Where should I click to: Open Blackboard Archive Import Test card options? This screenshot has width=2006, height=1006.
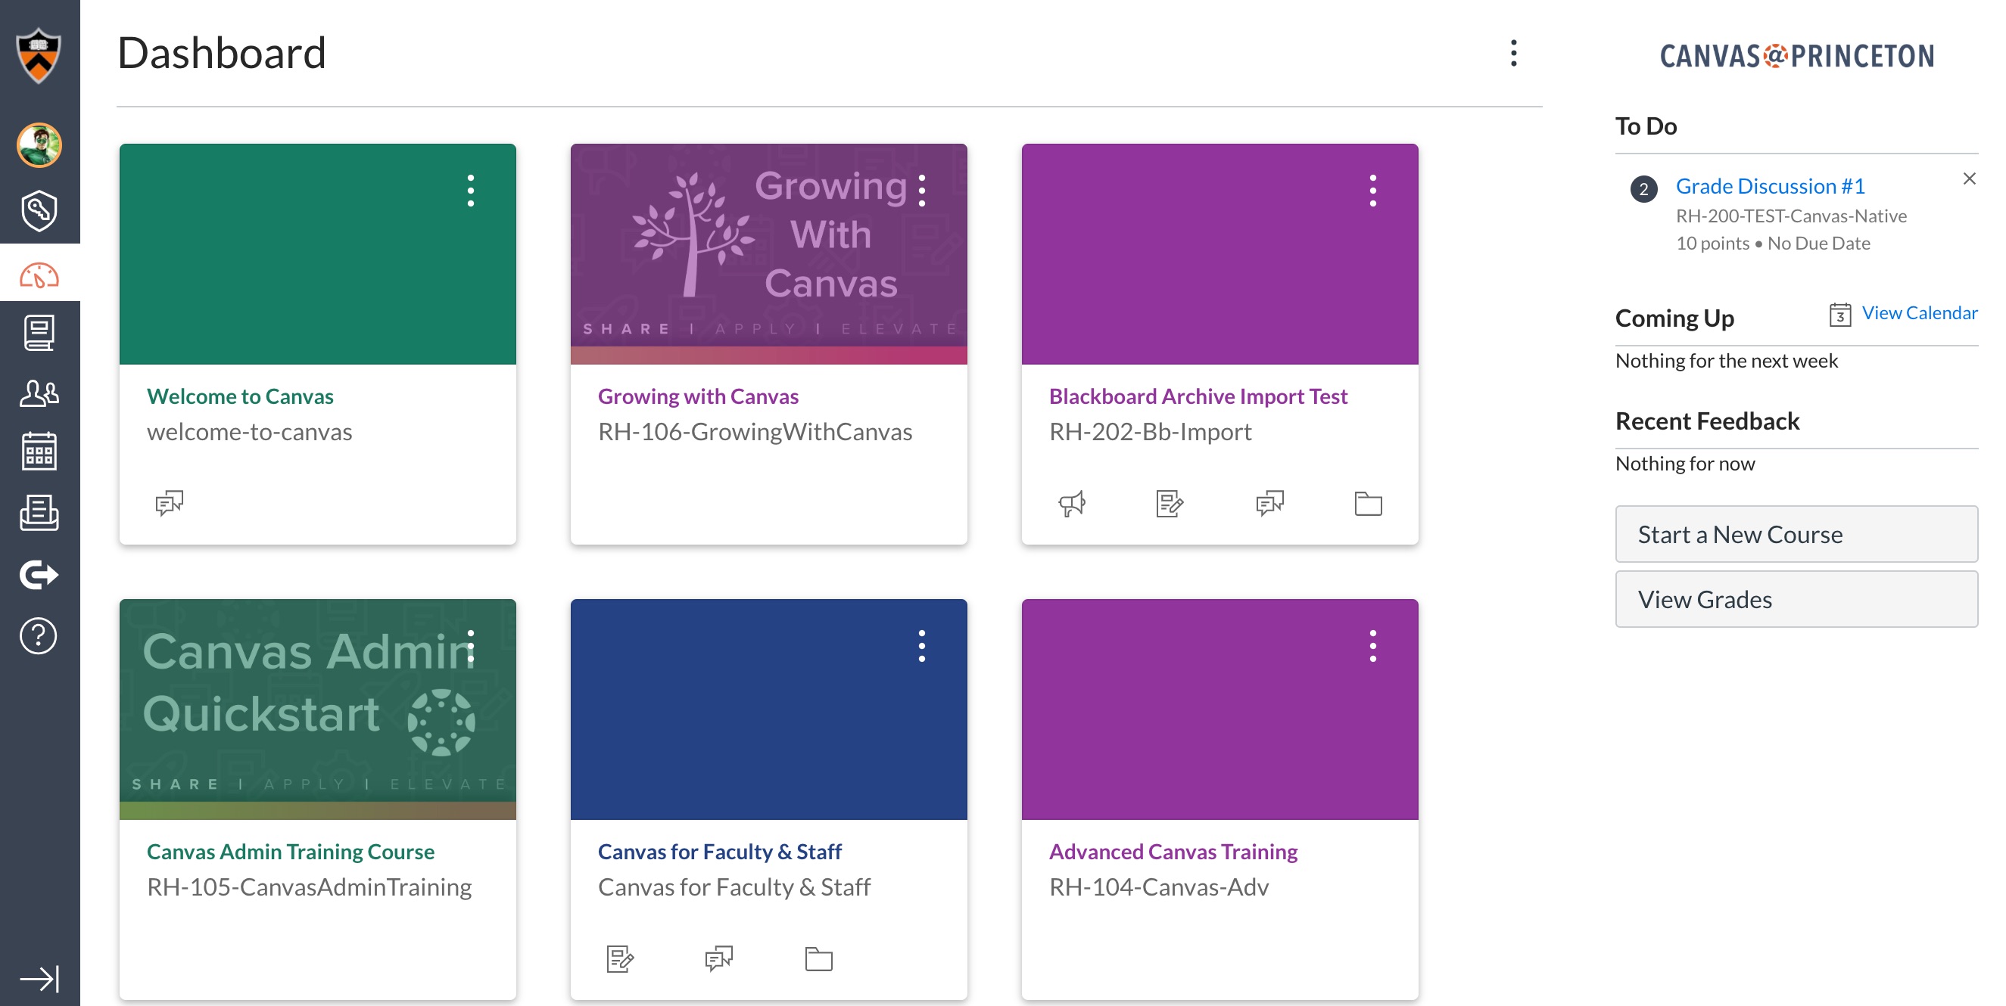point(1372,191)
